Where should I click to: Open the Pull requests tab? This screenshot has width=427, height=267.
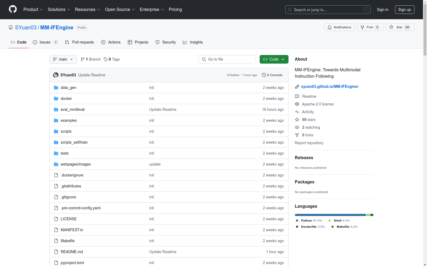tap(80, 42)
